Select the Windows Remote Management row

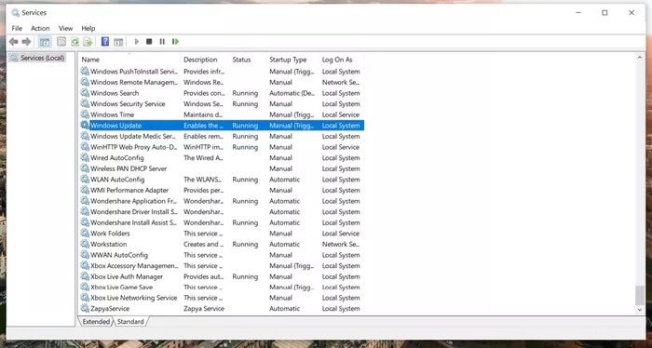(222, 82)
